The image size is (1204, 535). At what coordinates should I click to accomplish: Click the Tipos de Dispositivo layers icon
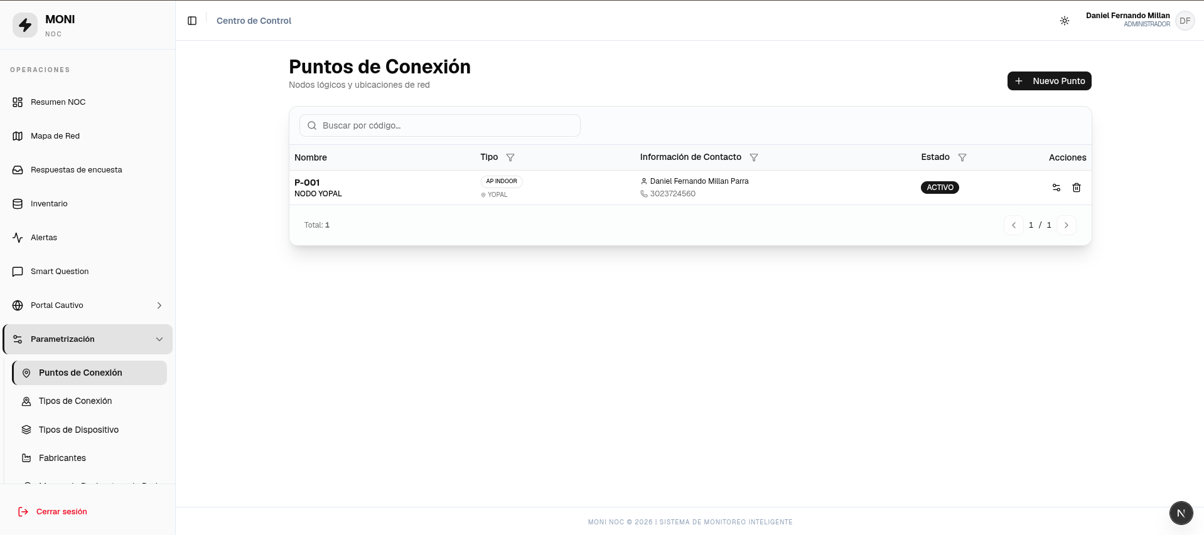coord(26,430)
